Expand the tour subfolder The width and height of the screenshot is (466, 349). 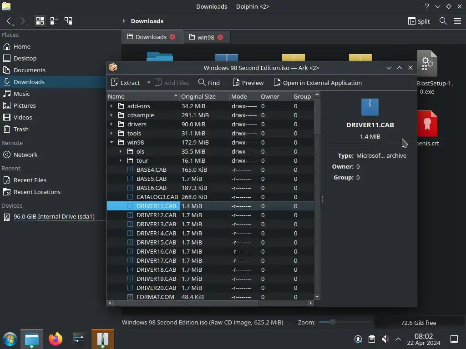[x=120, y=160]
